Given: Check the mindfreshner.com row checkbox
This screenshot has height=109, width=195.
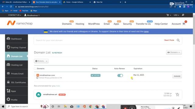Looking at the screenshot, I should tap(35, 75).
